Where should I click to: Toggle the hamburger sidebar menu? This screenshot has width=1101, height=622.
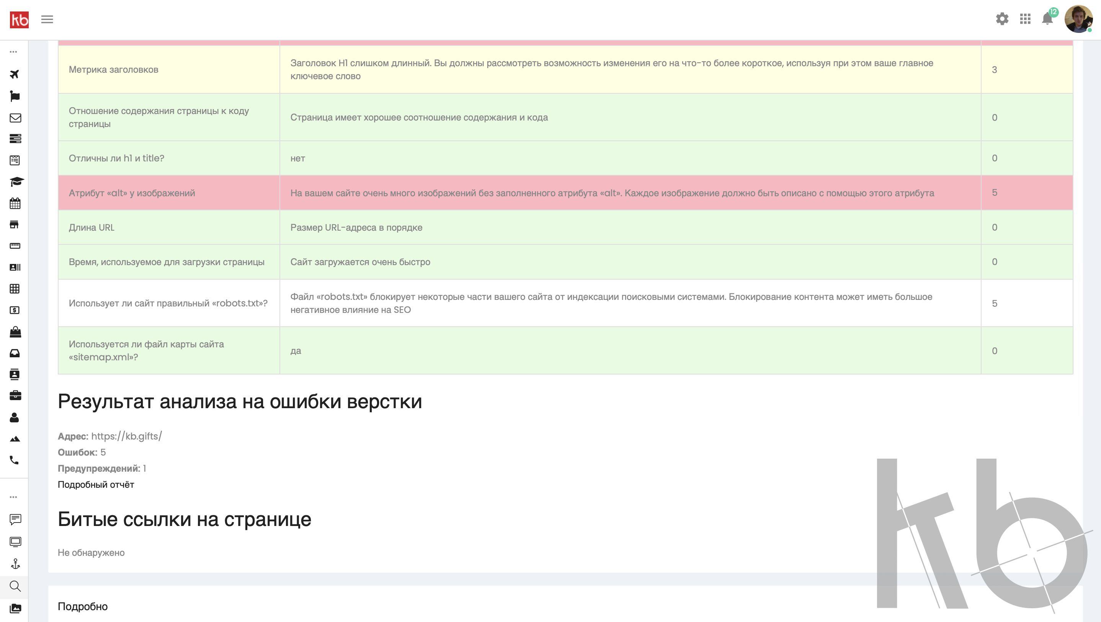(x=47, y=20)
